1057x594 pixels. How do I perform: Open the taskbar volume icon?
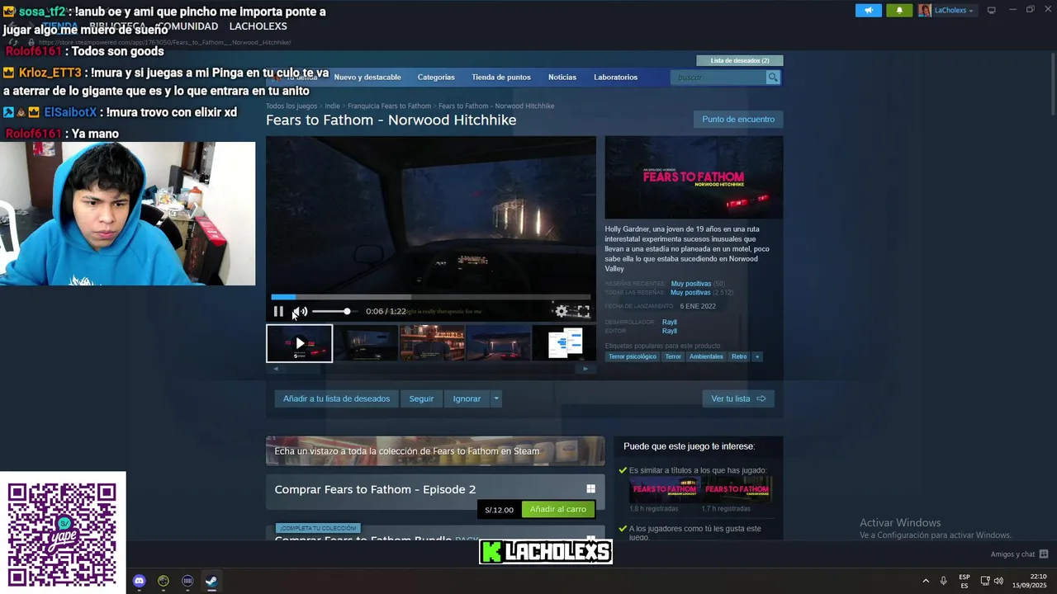pos(998,581)
